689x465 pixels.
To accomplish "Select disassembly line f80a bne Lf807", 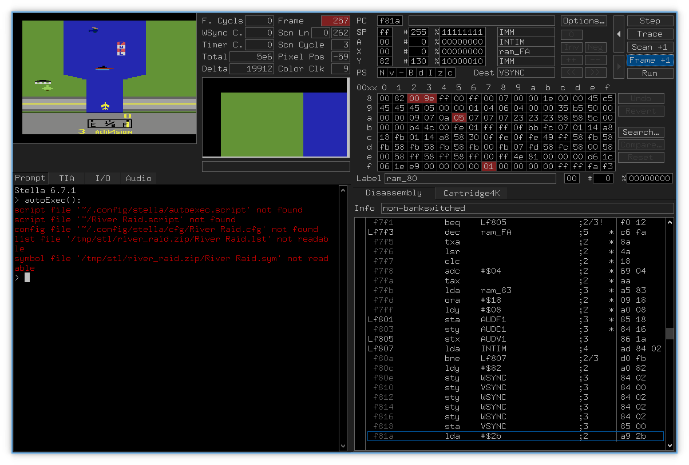I will click(515, 358).
